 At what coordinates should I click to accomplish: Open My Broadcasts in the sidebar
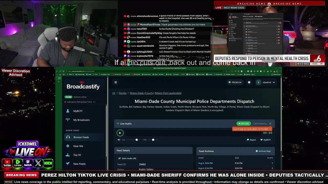81,120
